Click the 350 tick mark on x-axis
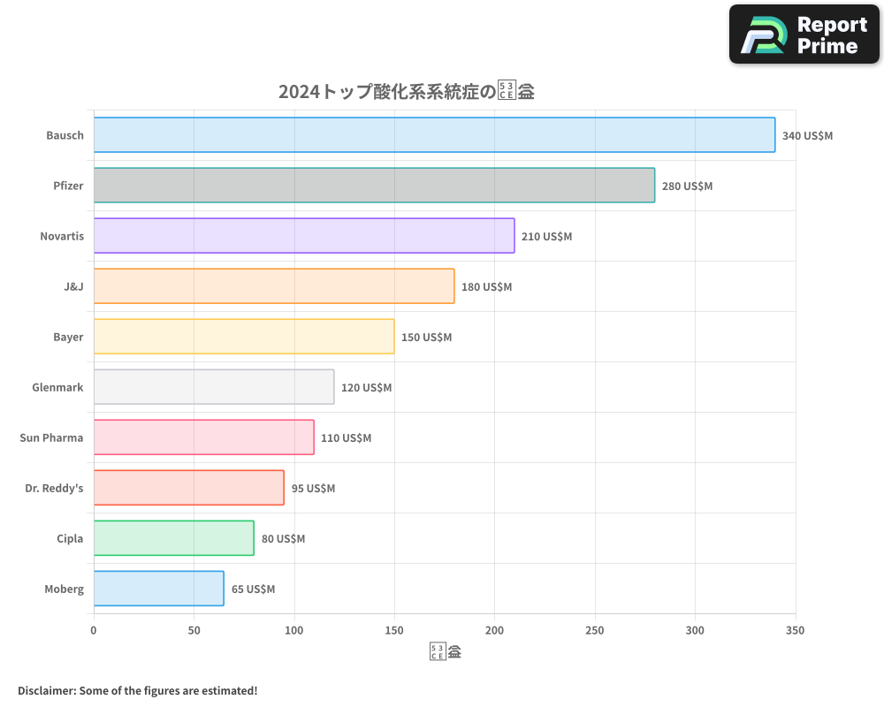Viewport: 884px width, 707px height. click(x=795, y=630)
